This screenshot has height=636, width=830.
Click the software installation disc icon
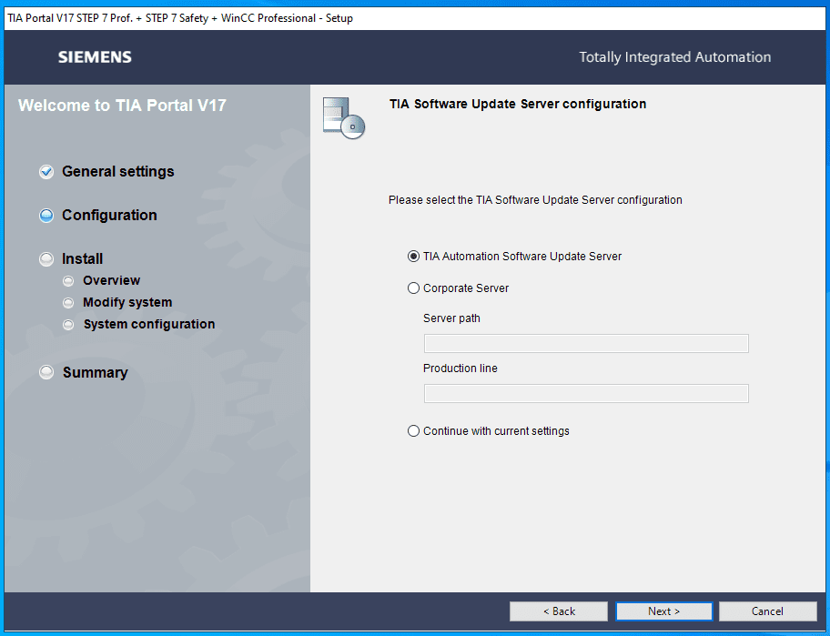[343, 118]
